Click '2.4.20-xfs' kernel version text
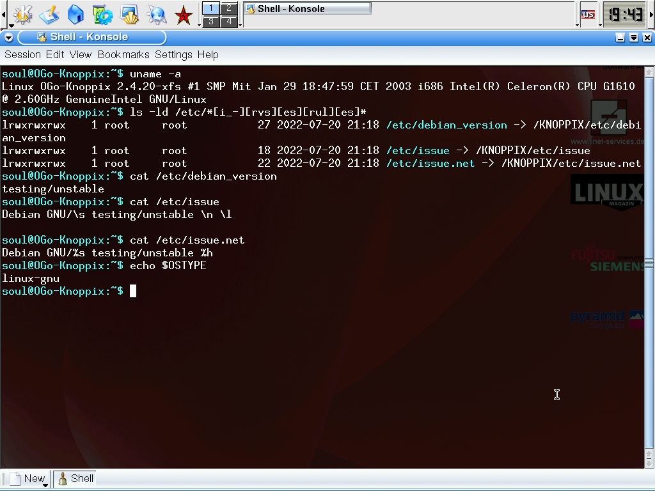The image size is (655, 491). point(148,87)
